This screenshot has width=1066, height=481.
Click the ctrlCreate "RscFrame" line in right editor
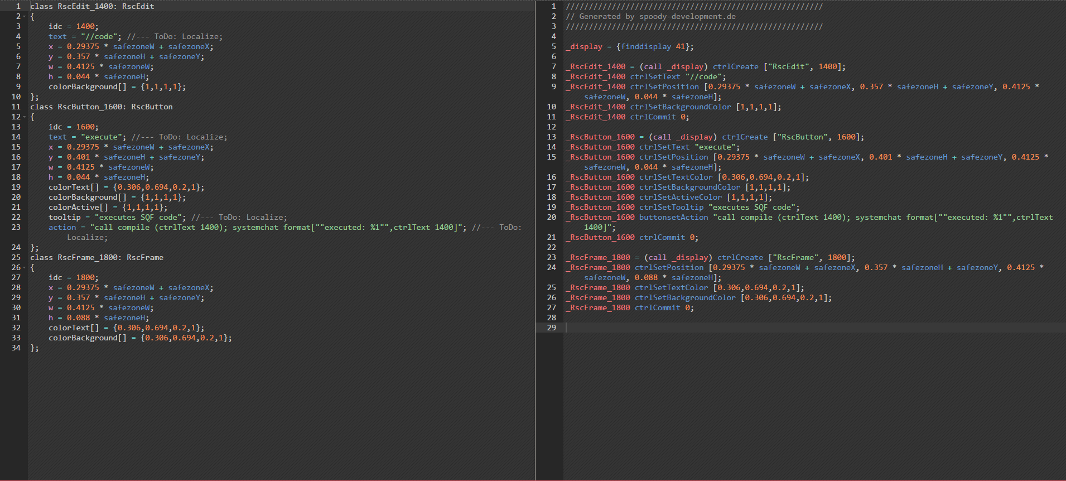tap(740, 257)
